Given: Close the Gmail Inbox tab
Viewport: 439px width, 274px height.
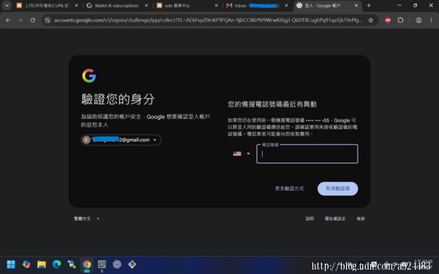Looking at the screenshot, I should (x=286, y=5).
